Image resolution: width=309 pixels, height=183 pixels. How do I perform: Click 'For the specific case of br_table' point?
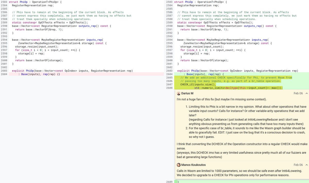[x=247, y=132]
